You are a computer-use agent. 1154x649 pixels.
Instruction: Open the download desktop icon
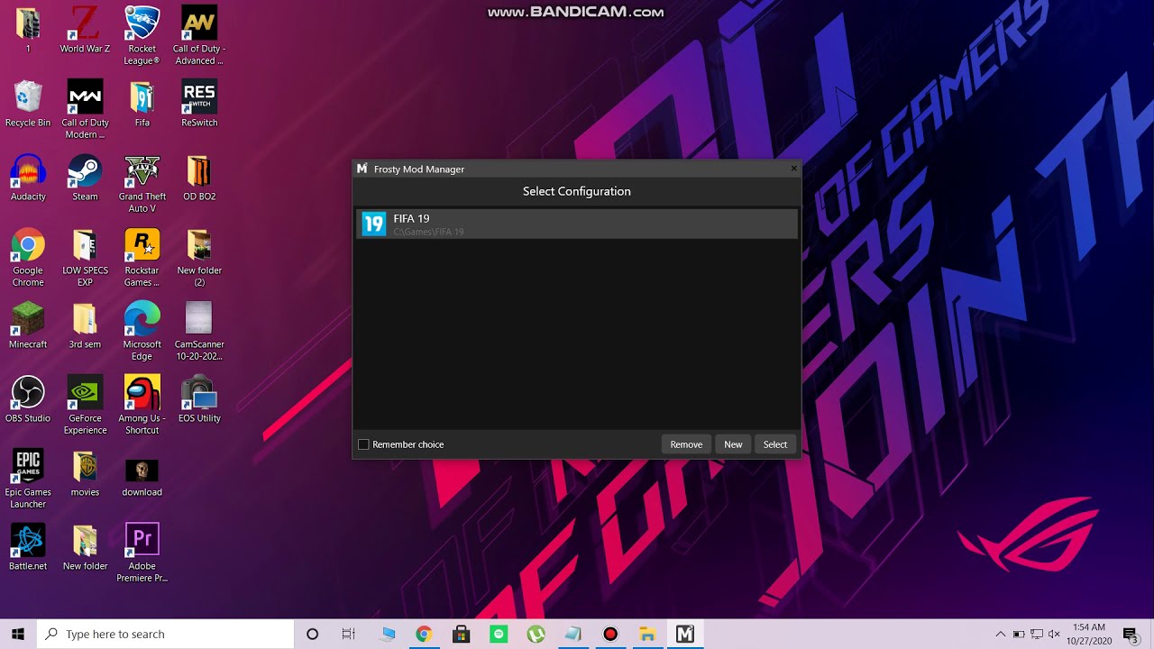pos(142,474)
